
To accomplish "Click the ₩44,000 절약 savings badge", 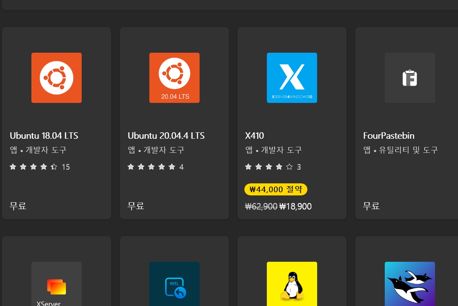I will click(x=276, y=189).
